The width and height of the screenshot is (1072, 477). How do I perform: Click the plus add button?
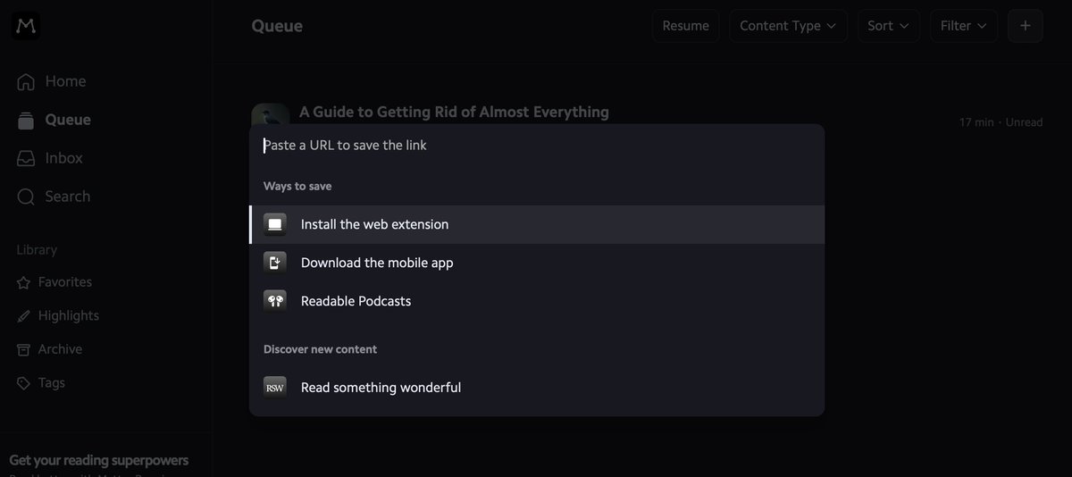click(x=1026, y=26)
